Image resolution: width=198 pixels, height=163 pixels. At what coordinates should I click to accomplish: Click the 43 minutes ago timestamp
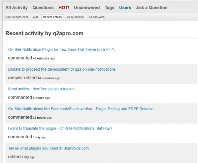[x=44, y=58]
